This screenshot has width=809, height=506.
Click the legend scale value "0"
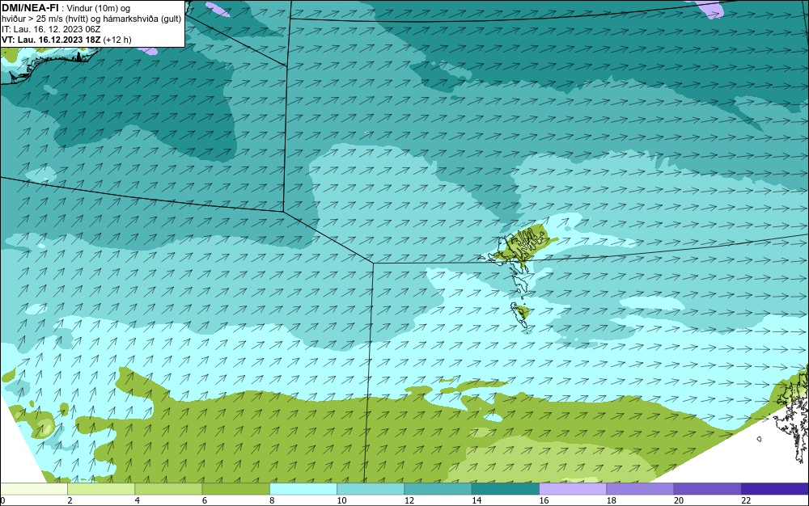(x=2, y=500)
